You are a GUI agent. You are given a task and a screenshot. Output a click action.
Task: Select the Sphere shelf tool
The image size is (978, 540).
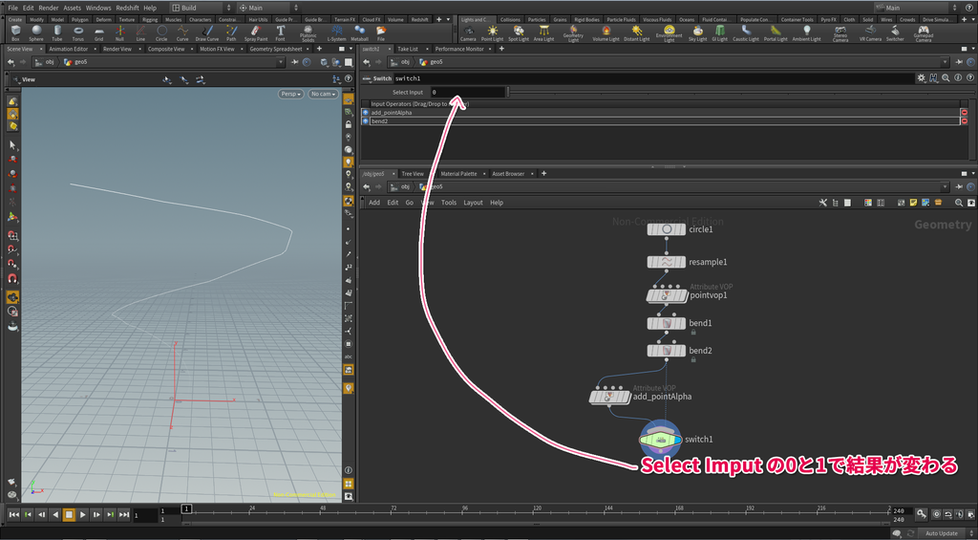tap(36, 33)
